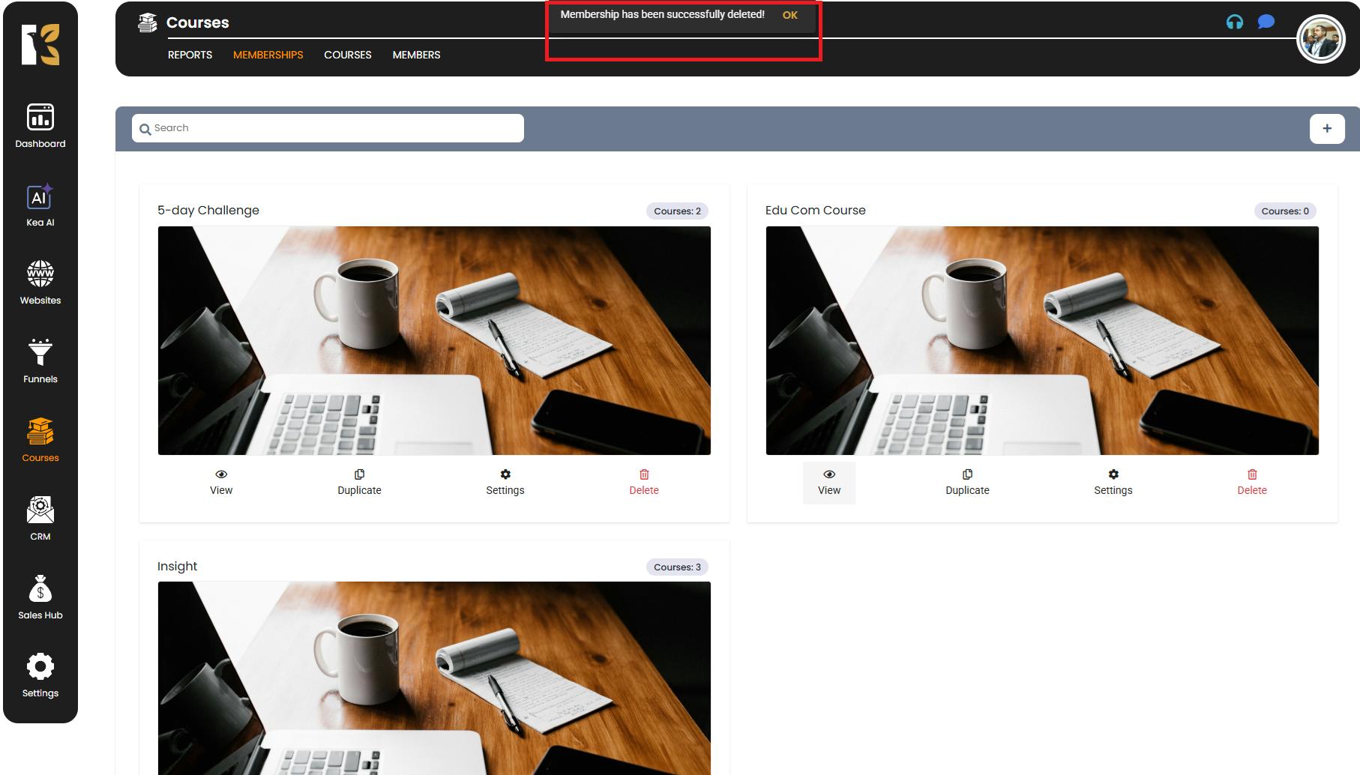Dismiss notification with the OK button
Viewport: 1360px width, 775px height.
[x=789, y=15]
